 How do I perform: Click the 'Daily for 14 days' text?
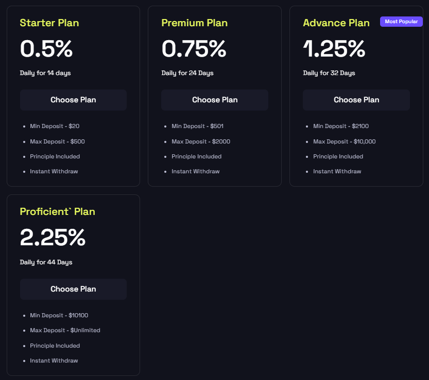point(45,73)
